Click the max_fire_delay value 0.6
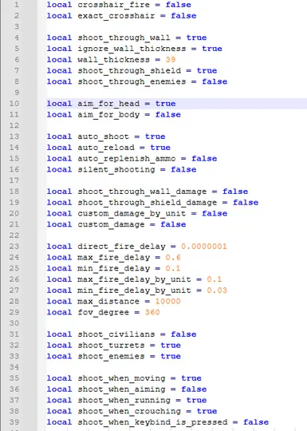Viewport: 307px width, 431px height. point(173,257)
